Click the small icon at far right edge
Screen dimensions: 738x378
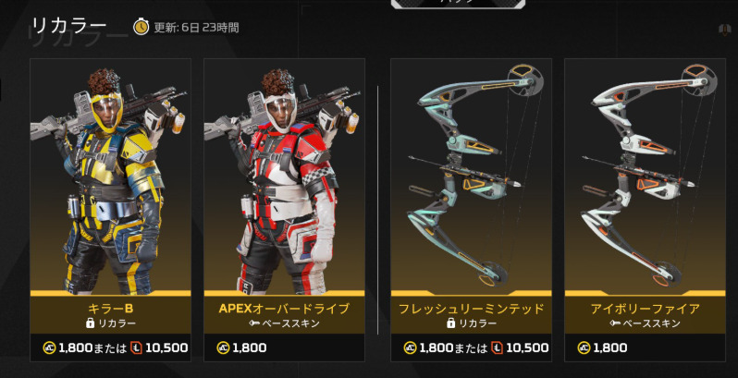click(724, 30)
